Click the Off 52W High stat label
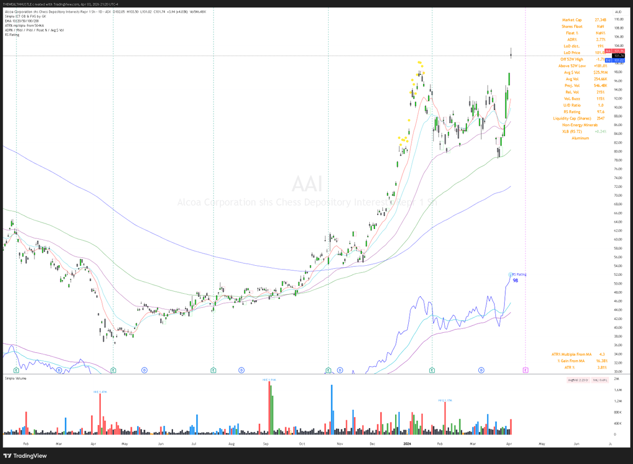Image resolution: width=633 pixels, height=464 pixels. (572, 60)
